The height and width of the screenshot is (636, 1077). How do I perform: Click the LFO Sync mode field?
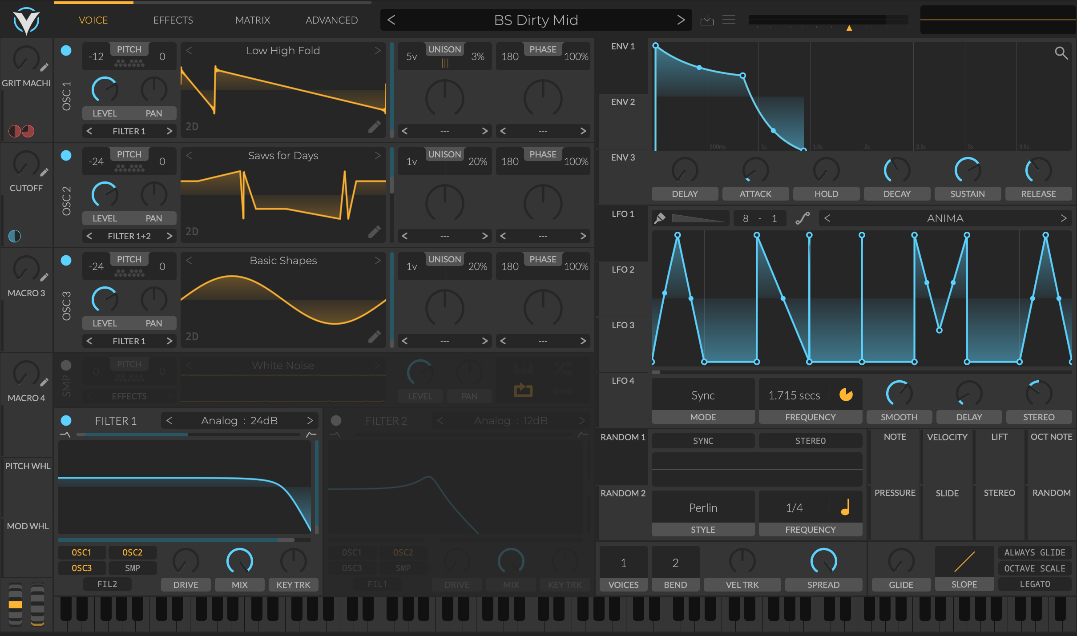pos(703,395)
